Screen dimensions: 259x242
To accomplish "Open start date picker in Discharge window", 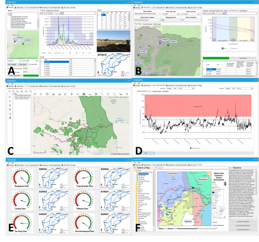I will tap(21, 61).
